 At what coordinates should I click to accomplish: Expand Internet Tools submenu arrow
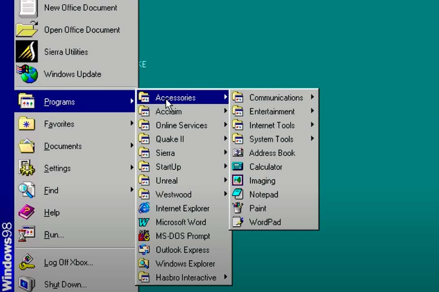tap(312, 125)
